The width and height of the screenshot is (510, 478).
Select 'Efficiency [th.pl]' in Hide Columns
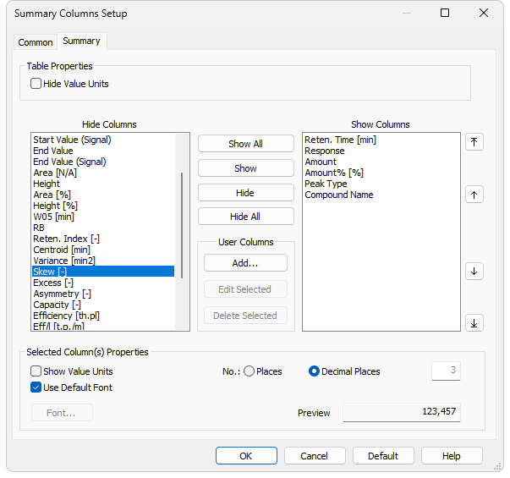[x=103, y=316]
